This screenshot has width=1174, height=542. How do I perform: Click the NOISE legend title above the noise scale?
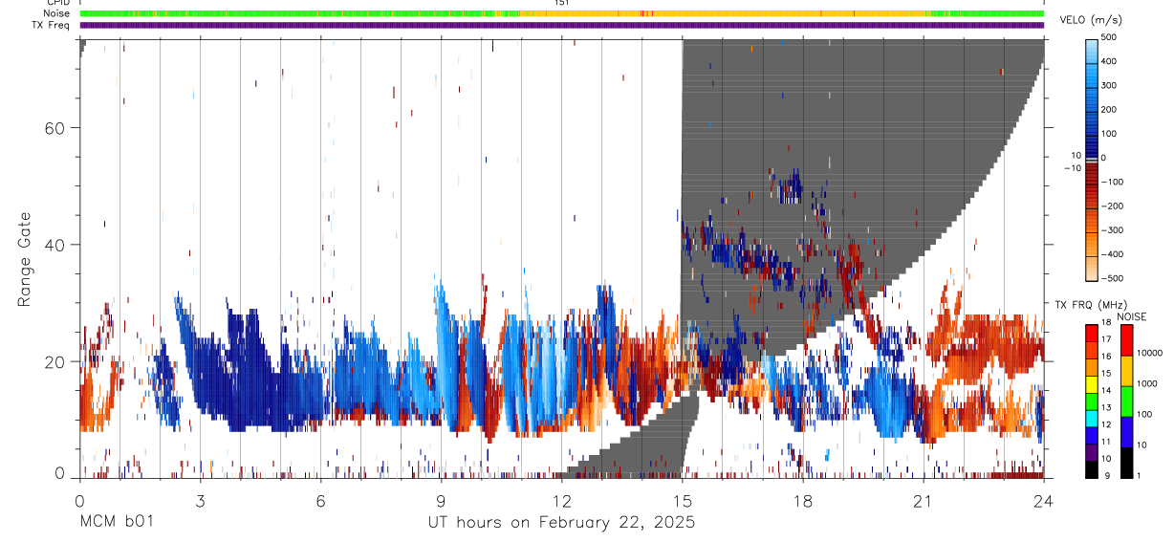(x=1131, y=316)
